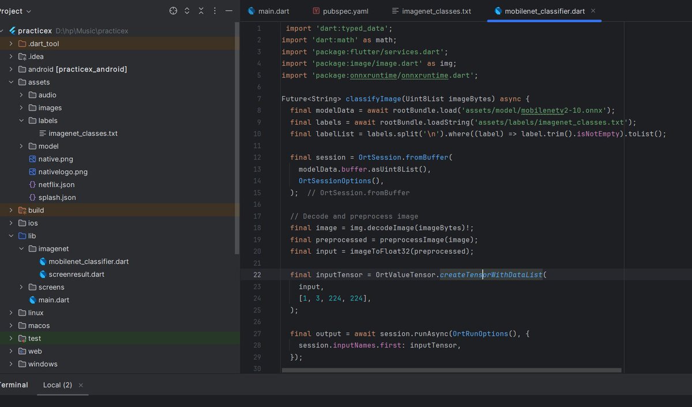The image size is (692, 407).
Task: Expand the android folder node
Action: point(11,69)
